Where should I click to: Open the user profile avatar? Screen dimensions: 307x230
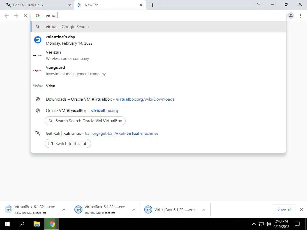click(x=291, y=16)
